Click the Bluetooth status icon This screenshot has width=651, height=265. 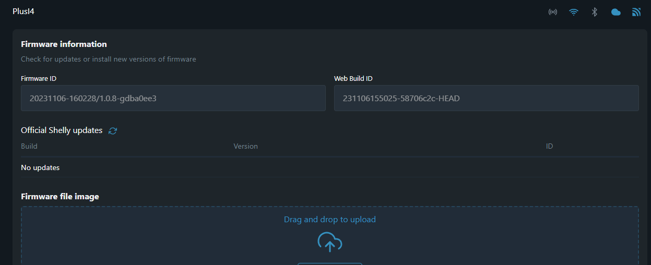tap(594, 12)
